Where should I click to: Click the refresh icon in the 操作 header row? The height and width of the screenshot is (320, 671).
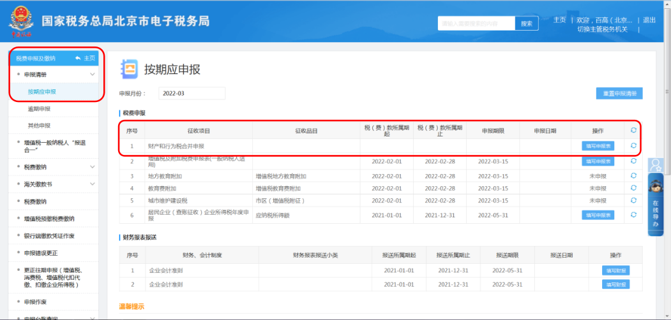pos(633,131)
